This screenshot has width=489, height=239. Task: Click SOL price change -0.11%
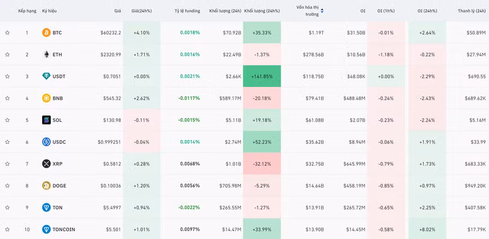[x=142, y=120]
